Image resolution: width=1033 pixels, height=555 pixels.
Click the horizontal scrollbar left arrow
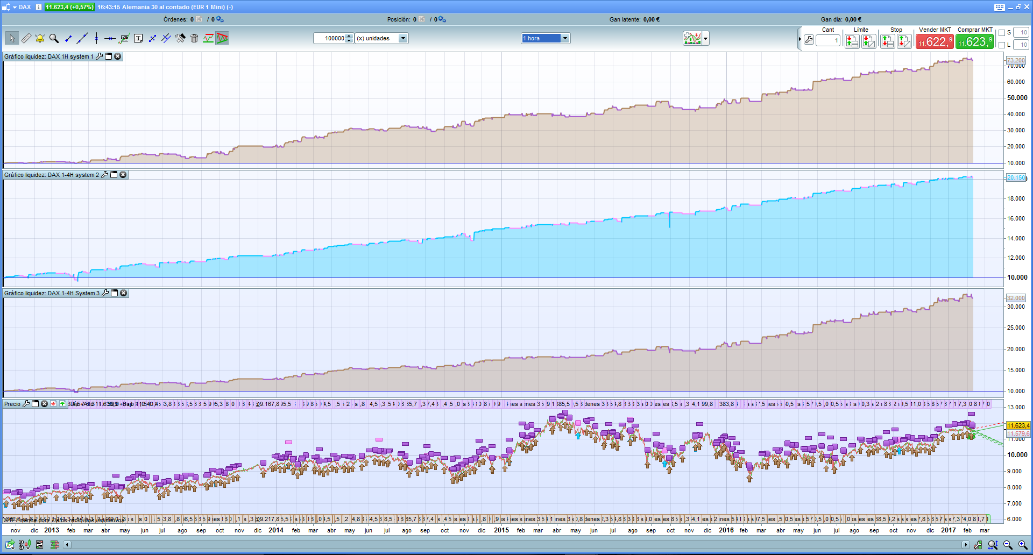tap(67, 545)
